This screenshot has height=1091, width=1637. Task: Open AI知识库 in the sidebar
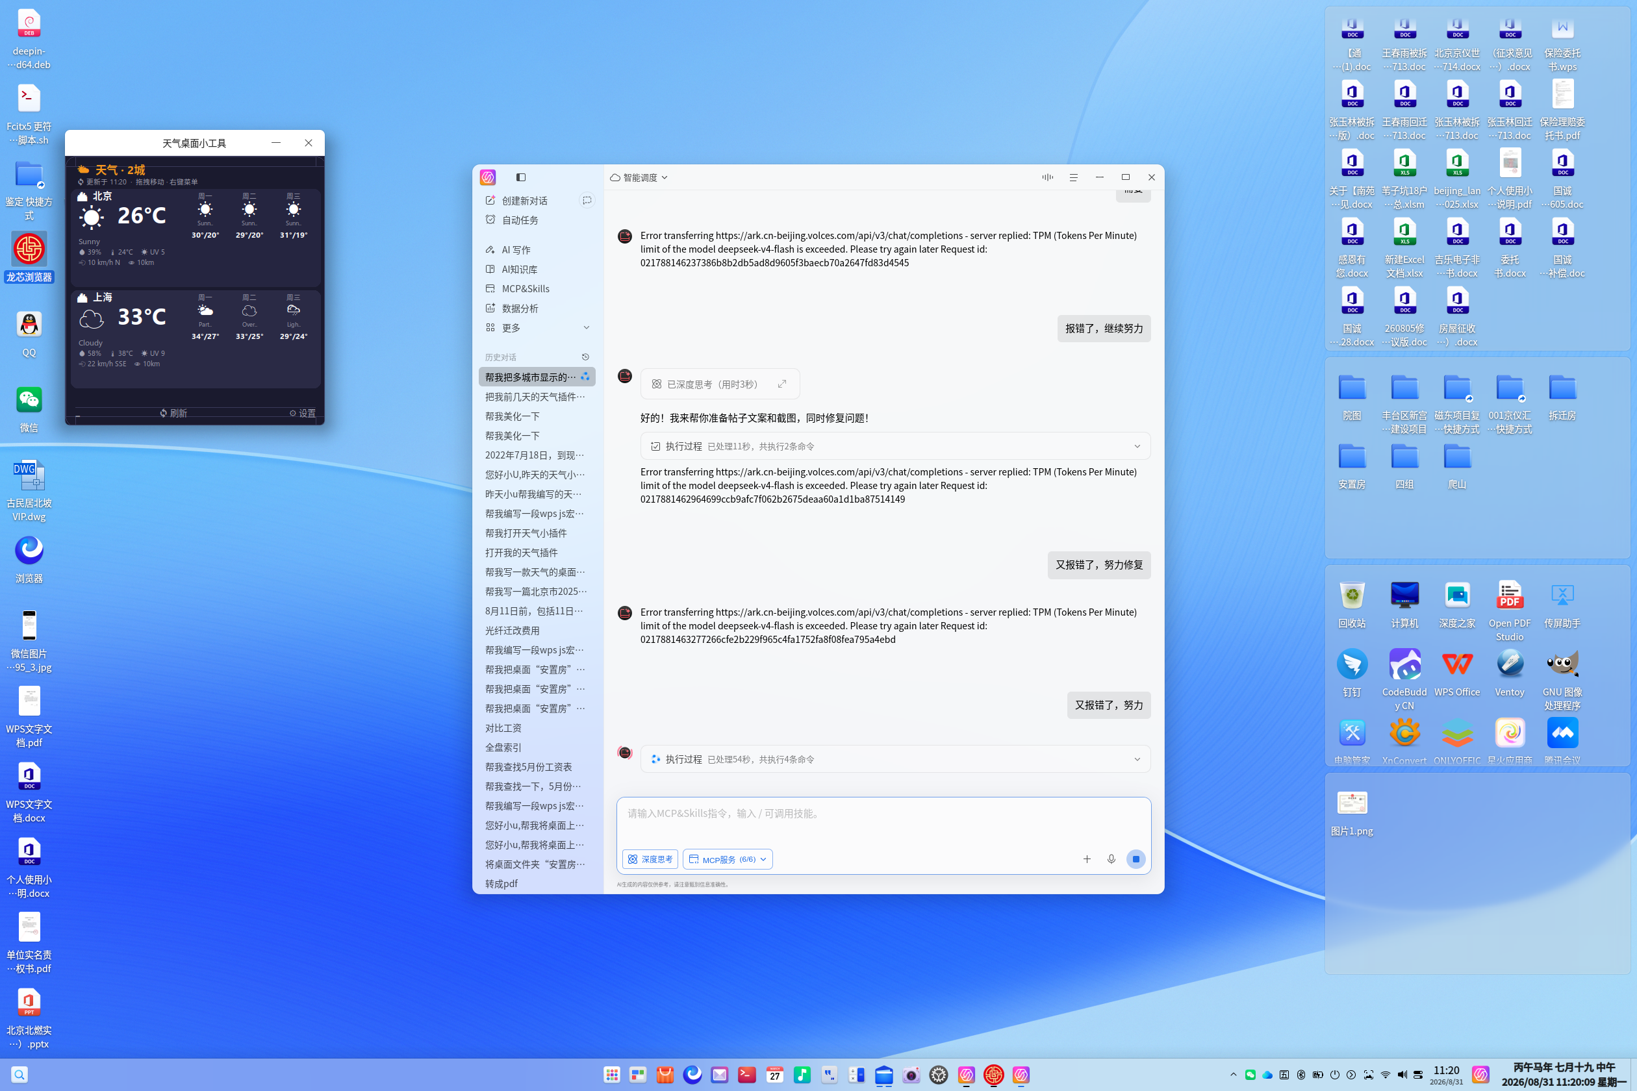pos(519,270)
